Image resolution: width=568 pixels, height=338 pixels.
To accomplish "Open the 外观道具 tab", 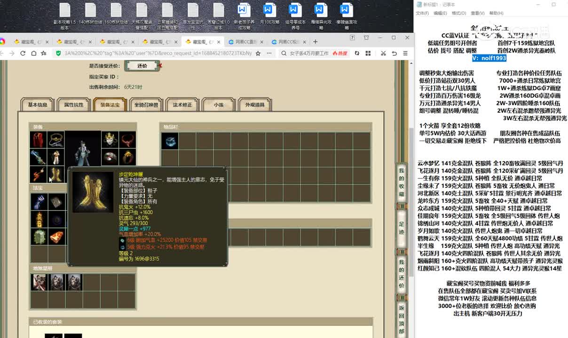I will 255,105.
